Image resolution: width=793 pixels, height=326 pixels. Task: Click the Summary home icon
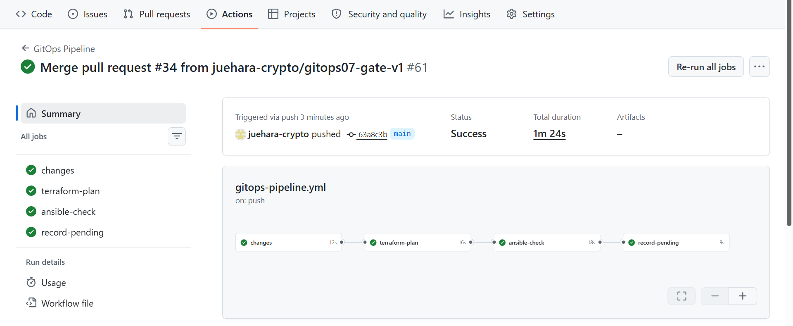pyautogui.click(x=31, y=113)
